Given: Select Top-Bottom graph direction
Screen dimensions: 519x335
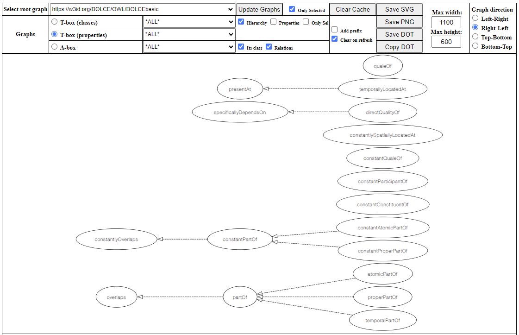Looking at the screenshot, I should 475,37.
